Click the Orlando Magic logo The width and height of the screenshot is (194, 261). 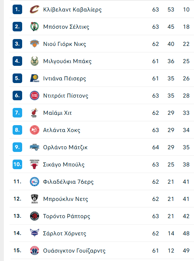coord(34,147)
